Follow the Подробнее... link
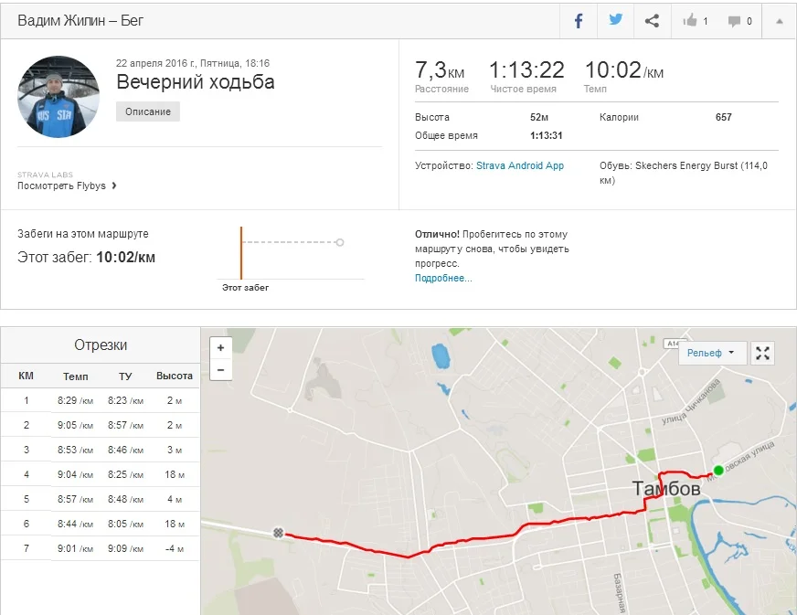Screen dimensions: 797x615 click(443, 278)
